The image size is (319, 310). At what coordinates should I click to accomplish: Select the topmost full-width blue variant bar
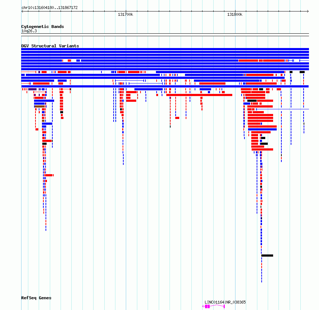tap(165, 49)
